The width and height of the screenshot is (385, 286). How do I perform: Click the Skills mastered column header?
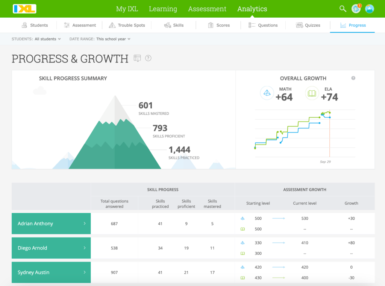click(x=212, y=204)
